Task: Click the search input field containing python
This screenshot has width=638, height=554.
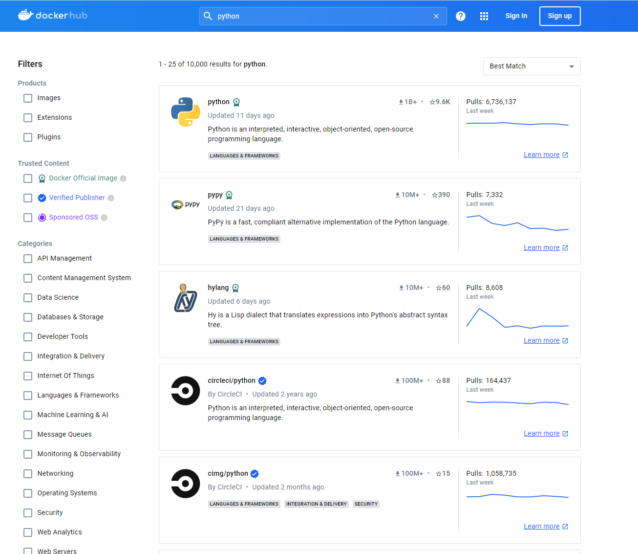Action: pyautogui.click(x=323, y=16)
